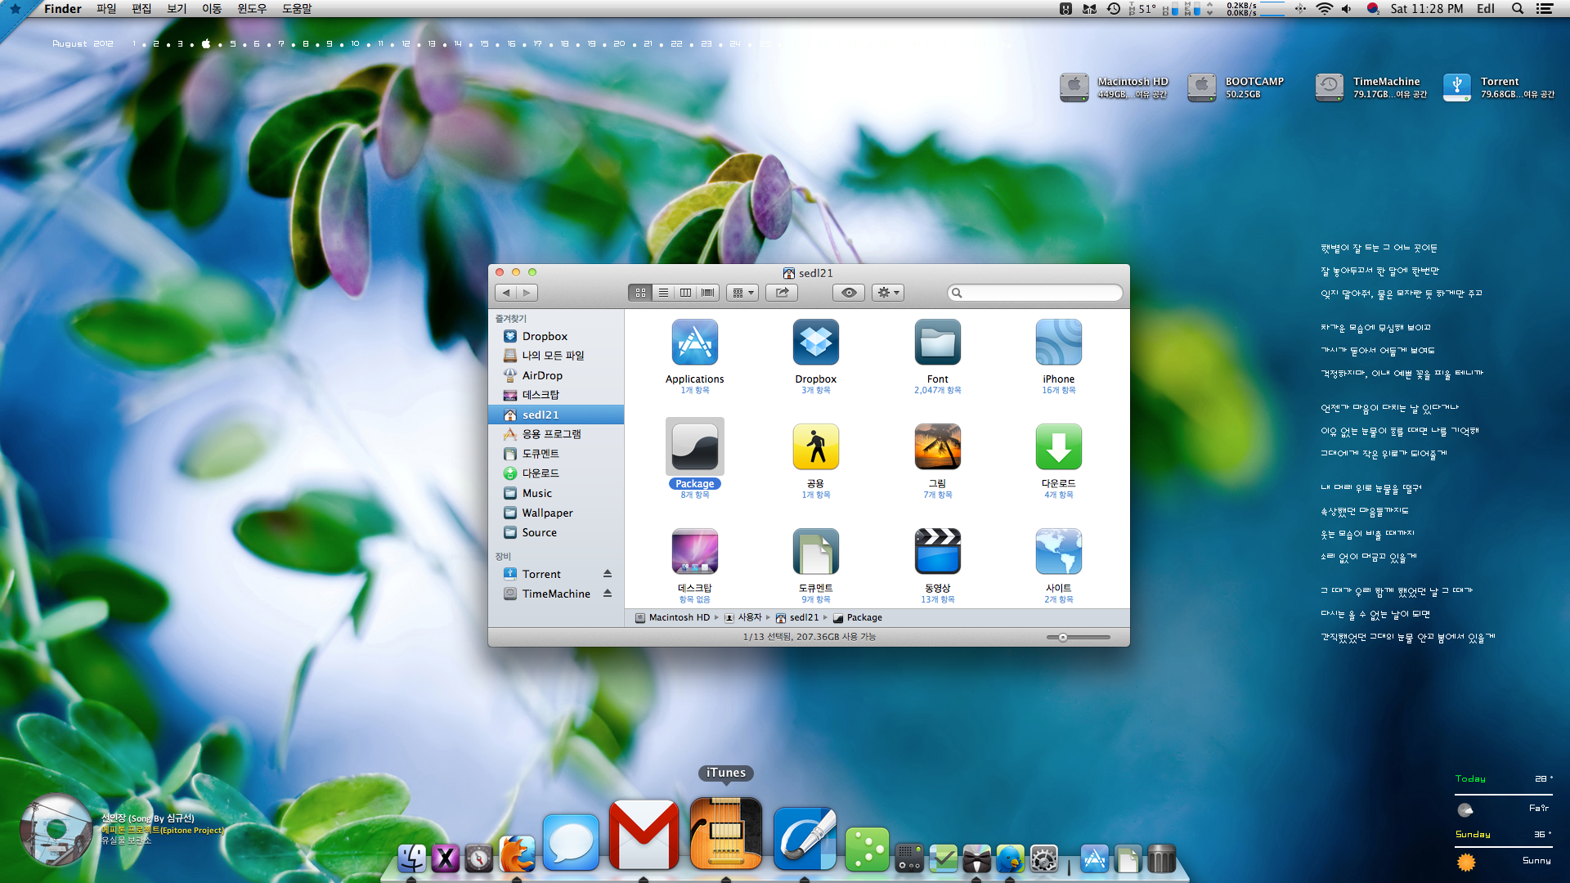Open the 도큐멘트 folder in file grid
Viewport: 1570px width, 883px height.
(x=815, y=551)
